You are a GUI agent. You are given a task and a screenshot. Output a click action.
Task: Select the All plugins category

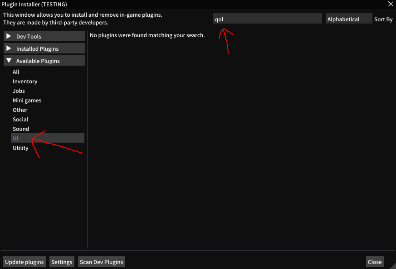coord(16,72)
